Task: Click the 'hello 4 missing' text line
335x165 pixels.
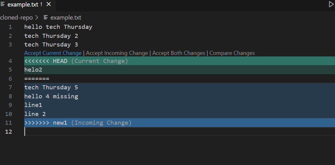Action: pos(51,96)
